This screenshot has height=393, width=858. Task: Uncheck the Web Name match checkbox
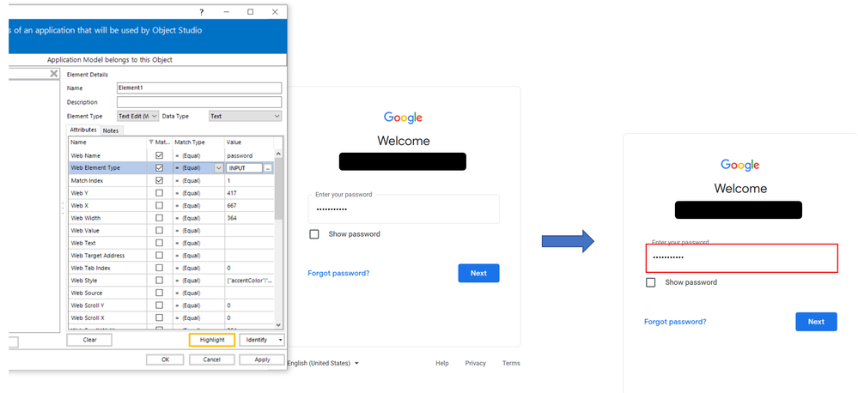[159, 156]
